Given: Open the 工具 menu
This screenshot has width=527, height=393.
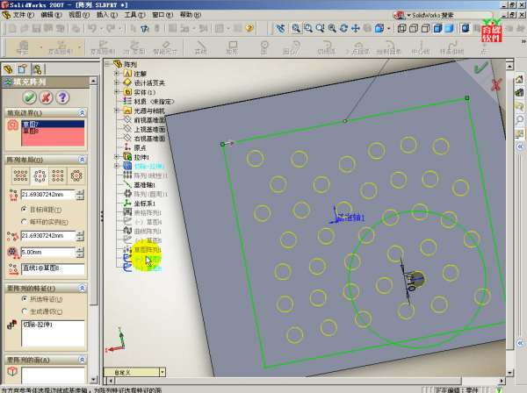Looking at the screenshot, I should click(x=130, y=15).
